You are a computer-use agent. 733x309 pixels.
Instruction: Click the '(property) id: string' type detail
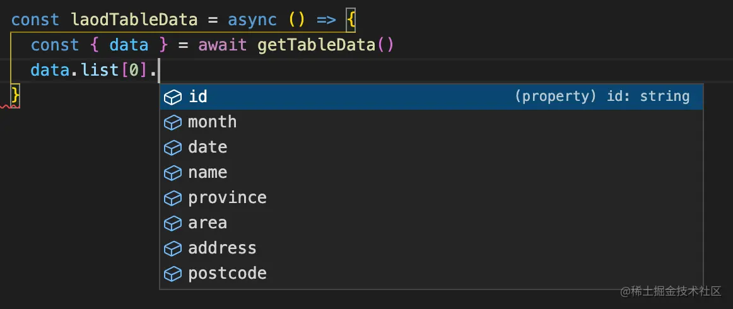(x=602, y=96)
